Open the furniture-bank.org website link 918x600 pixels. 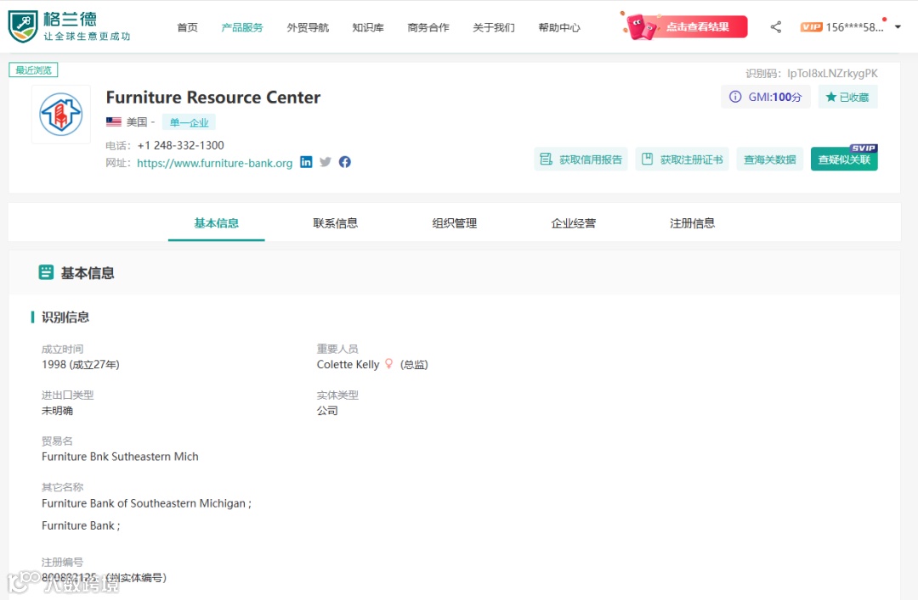pos(215,163)
